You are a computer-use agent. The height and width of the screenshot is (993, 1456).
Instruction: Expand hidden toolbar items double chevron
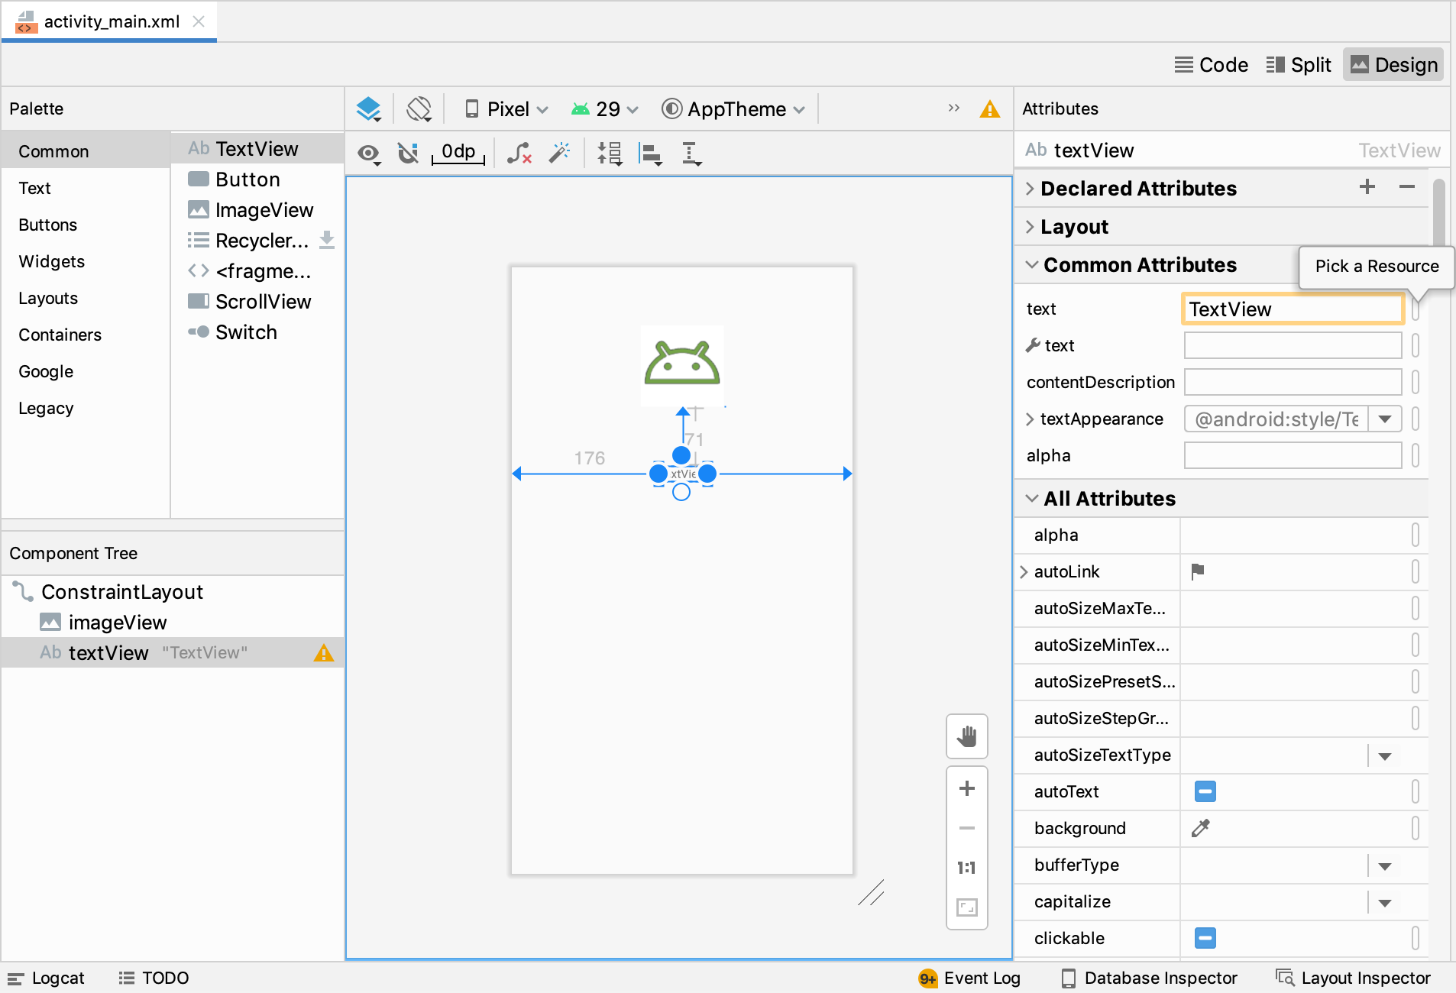pyautogui.click(x=953, y=108)
